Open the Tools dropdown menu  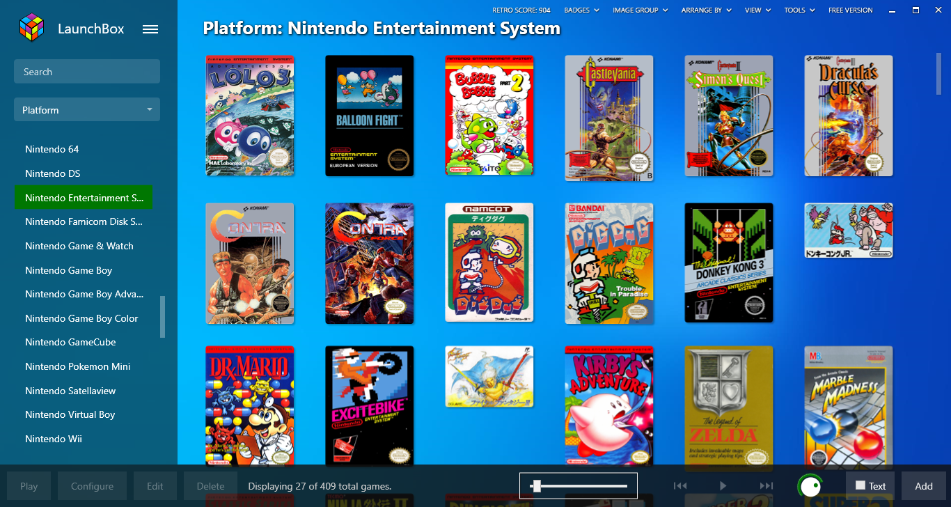tap(799, 10)
